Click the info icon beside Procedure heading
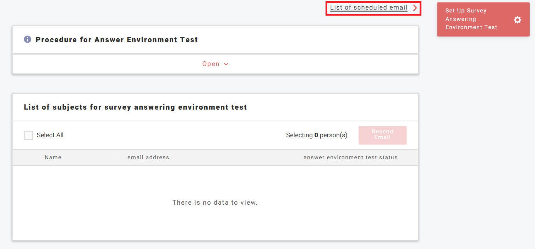The width and height of the screenshot is (535, 249). pos(27,39)
